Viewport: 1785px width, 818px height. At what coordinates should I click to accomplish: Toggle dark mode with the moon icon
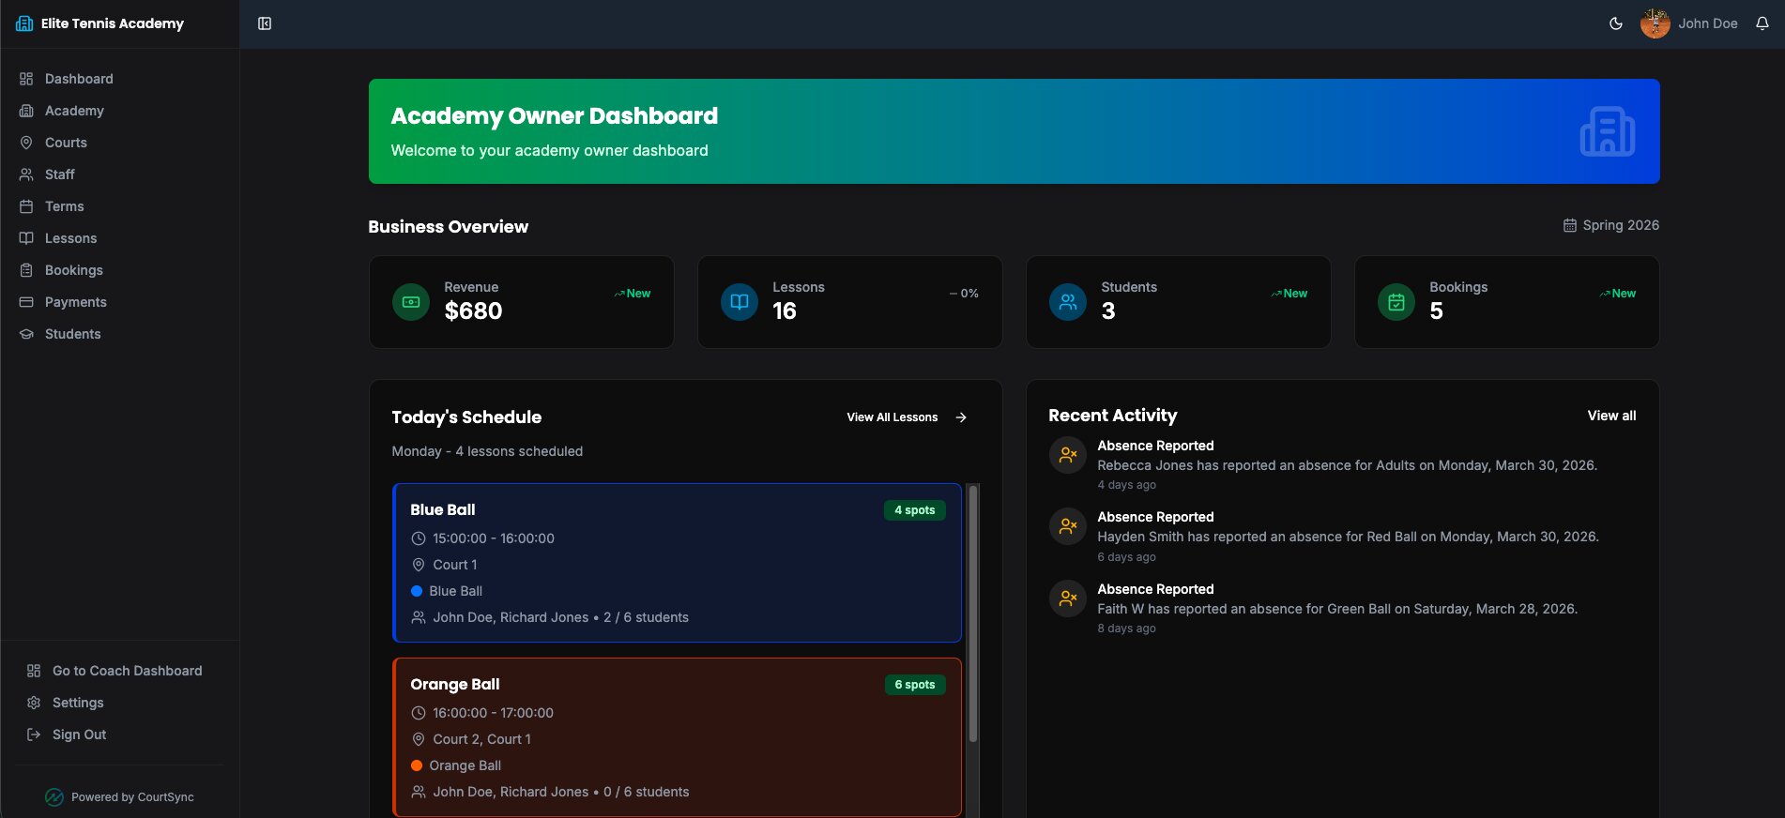pos(1615,23)
